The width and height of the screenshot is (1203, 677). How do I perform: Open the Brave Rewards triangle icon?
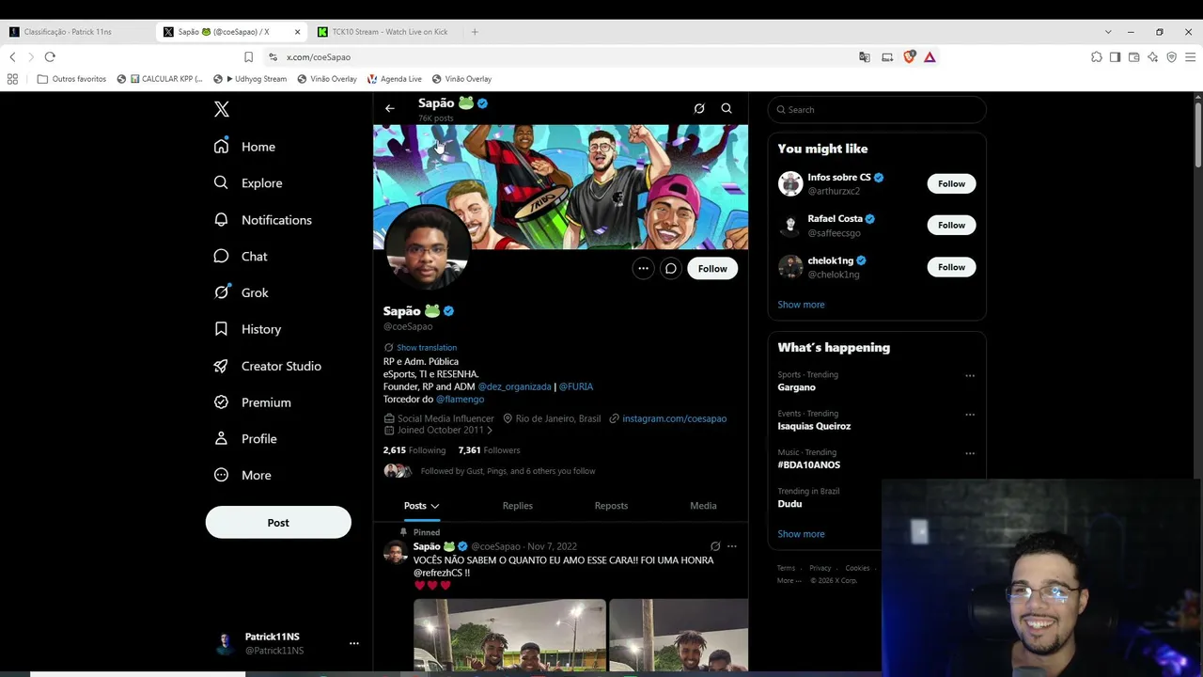pyautogui.click(x=930, y=57)
